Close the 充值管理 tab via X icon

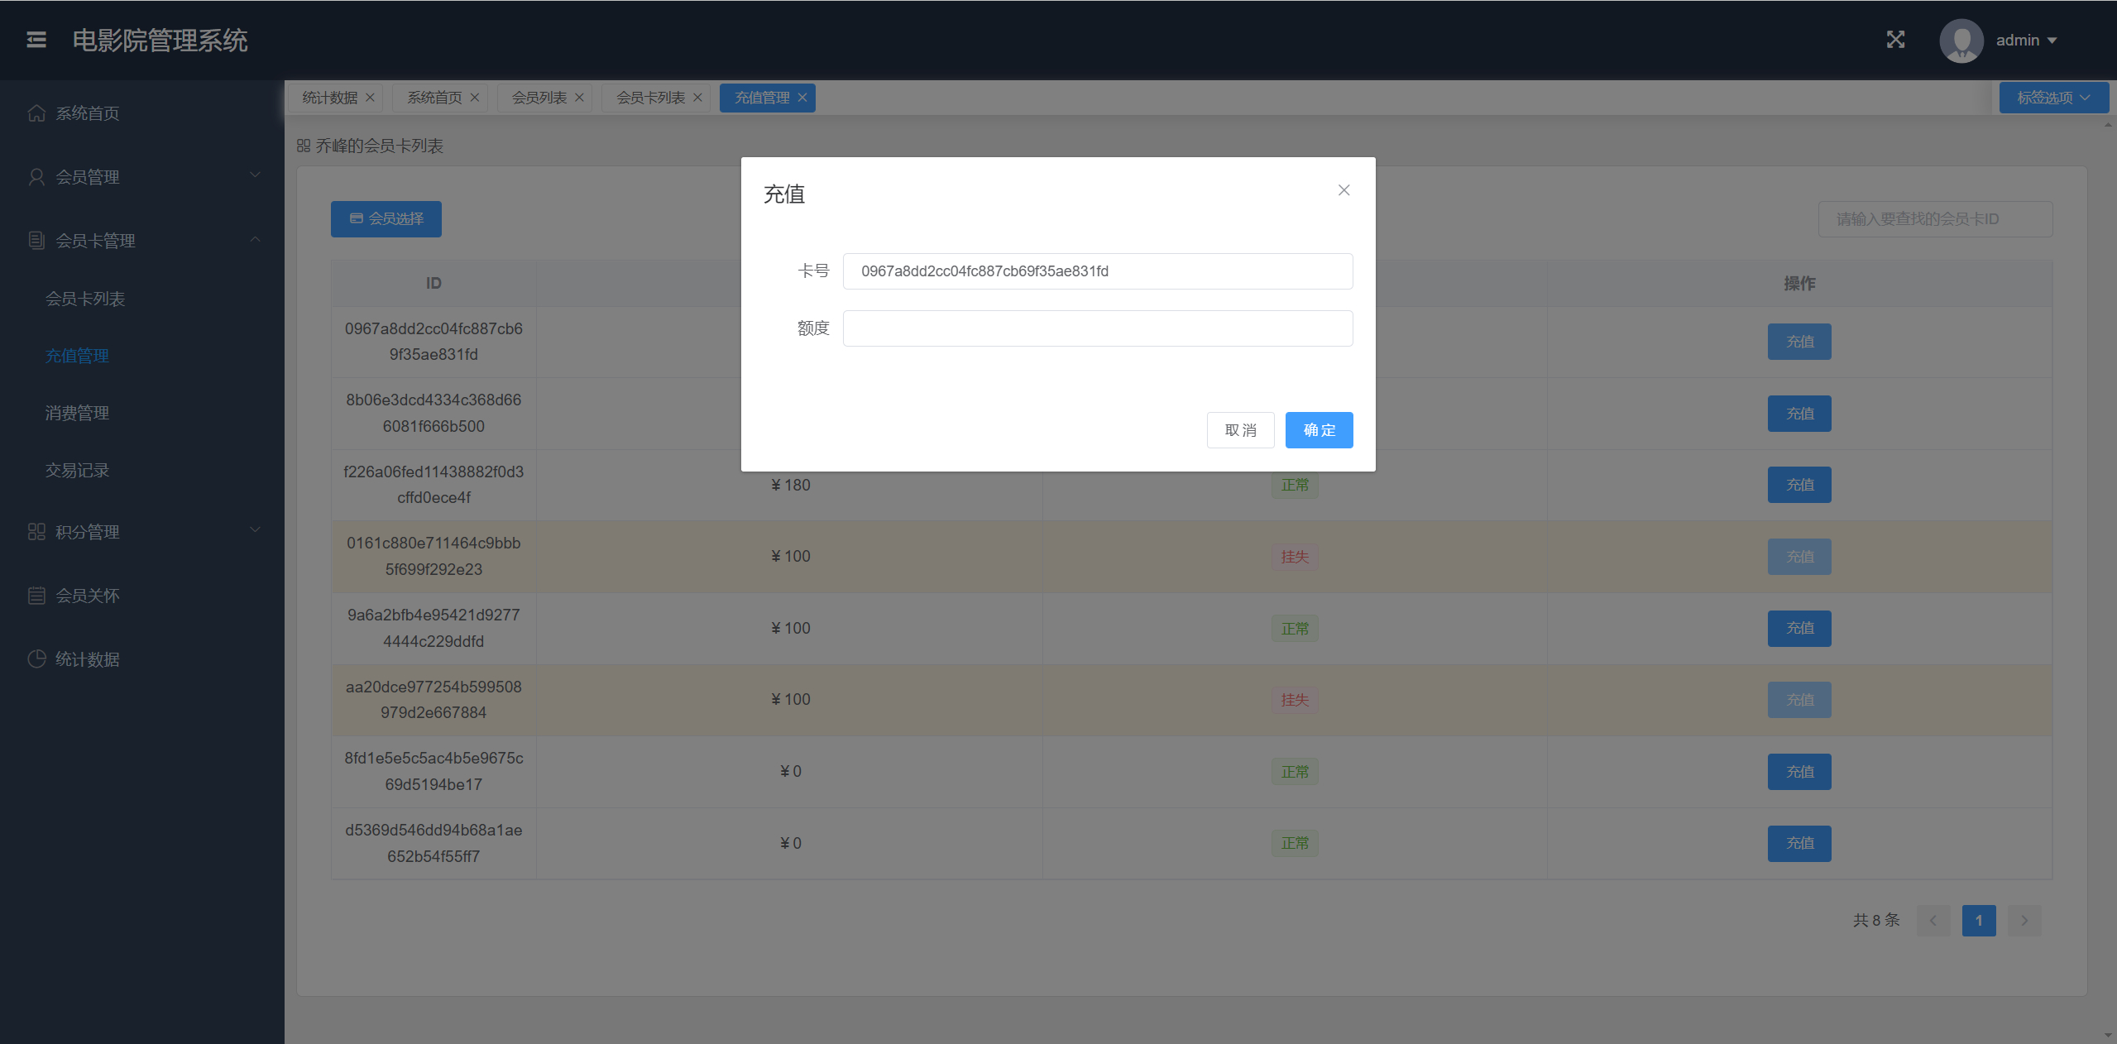point(802,98)
